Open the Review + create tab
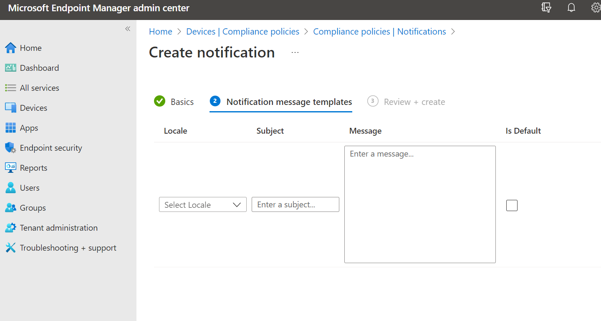Image resolution: width=601 pixels, height=321 pixels. click(x=414, y=101)
